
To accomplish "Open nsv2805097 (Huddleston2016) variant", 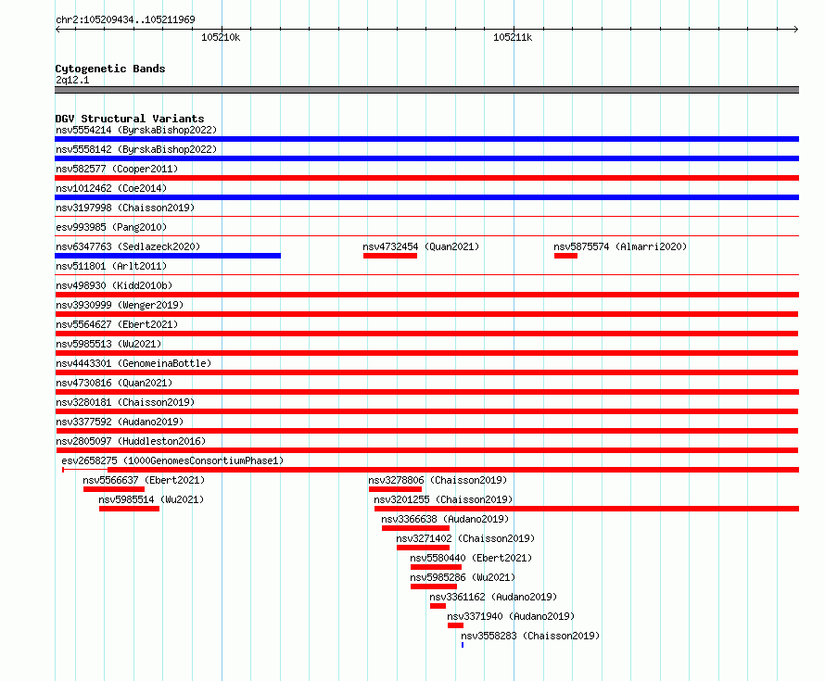I will point(131,441).
